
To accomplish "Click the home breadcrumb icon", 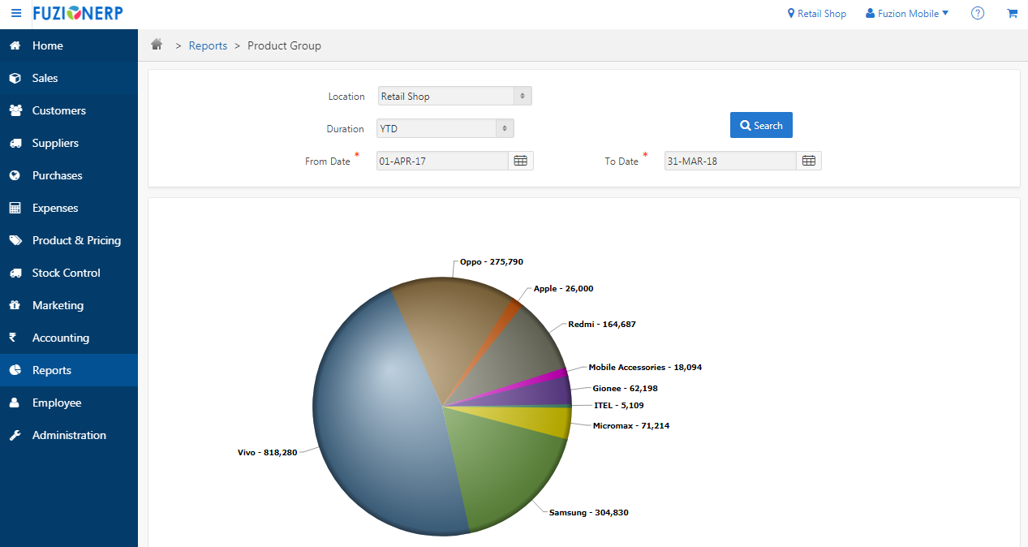I will pos(157,45).
